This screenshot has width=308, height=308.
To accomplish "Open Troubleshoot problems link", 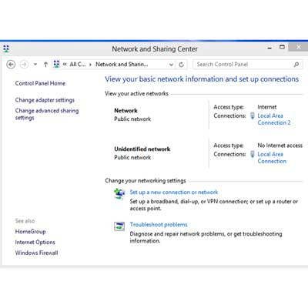I will (x=159, y=225).
